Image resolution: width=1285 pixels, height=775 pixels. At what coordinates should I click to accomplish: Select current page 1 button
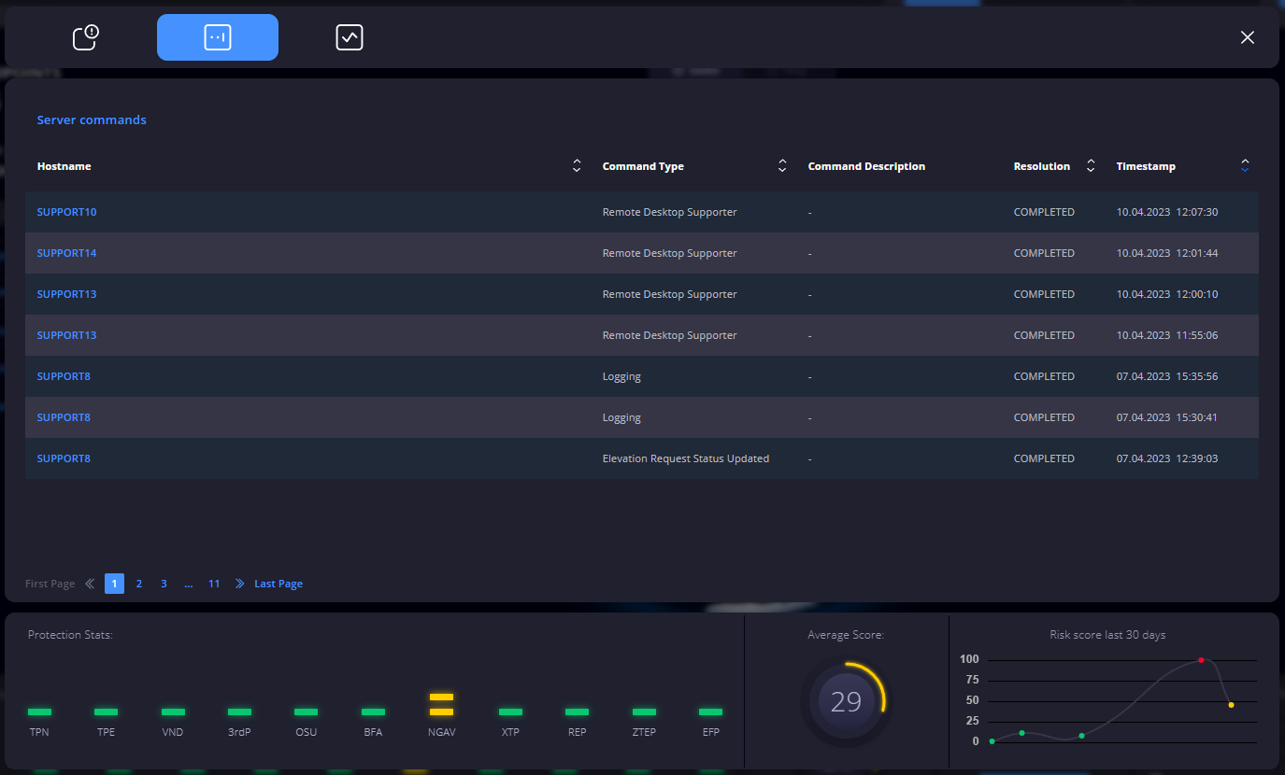click(x=114, y=584)
